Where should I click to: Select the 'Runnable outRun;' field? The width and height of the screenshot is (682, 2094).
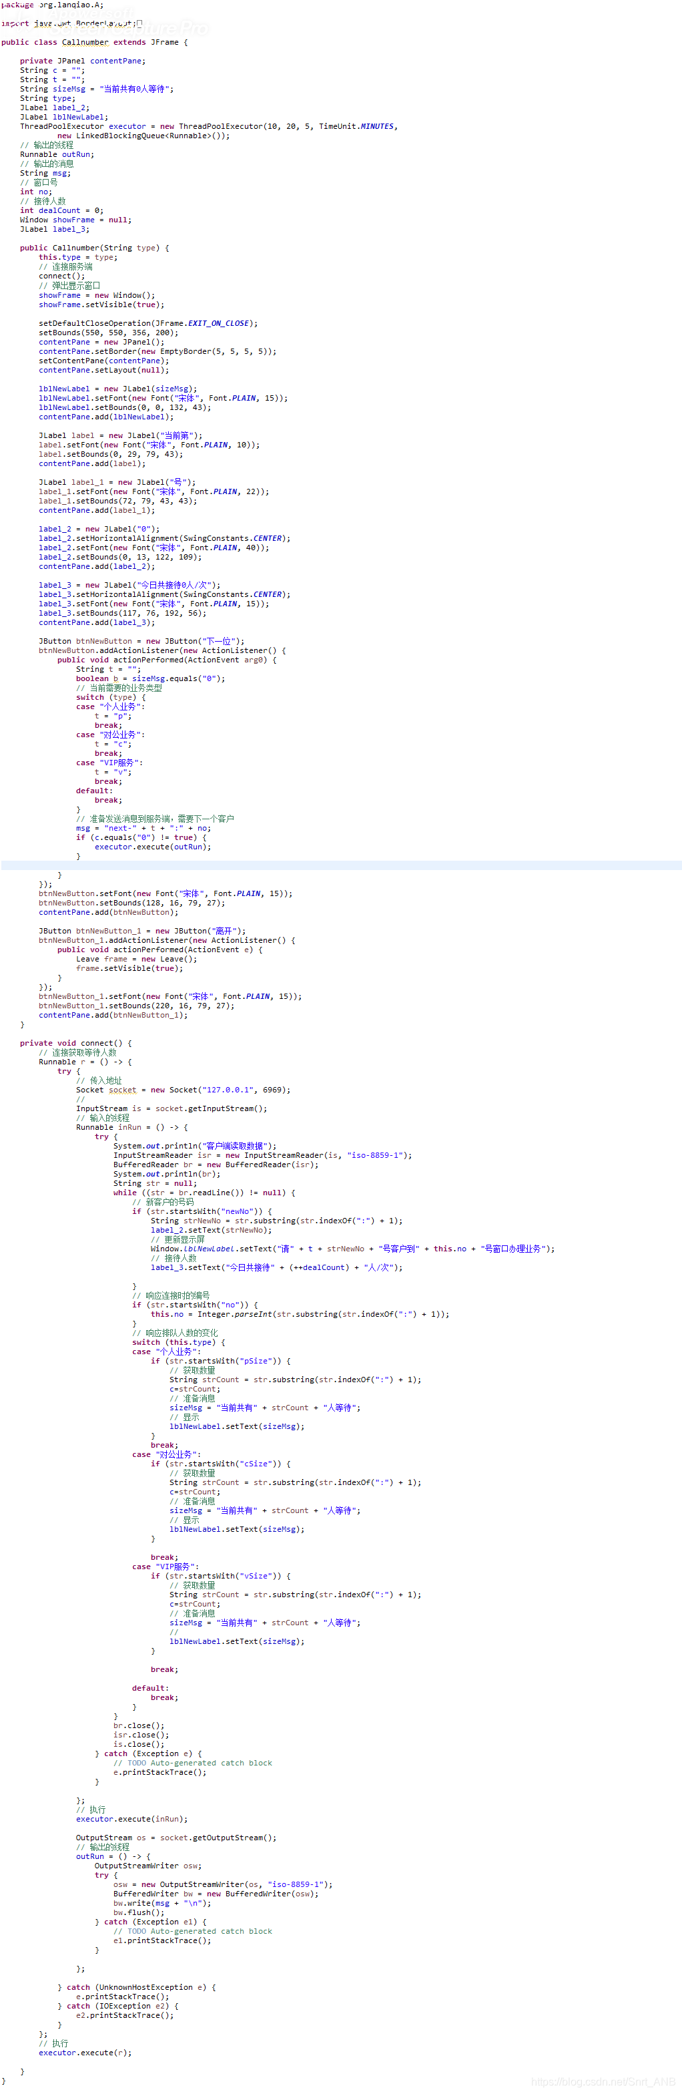(57, 154)
